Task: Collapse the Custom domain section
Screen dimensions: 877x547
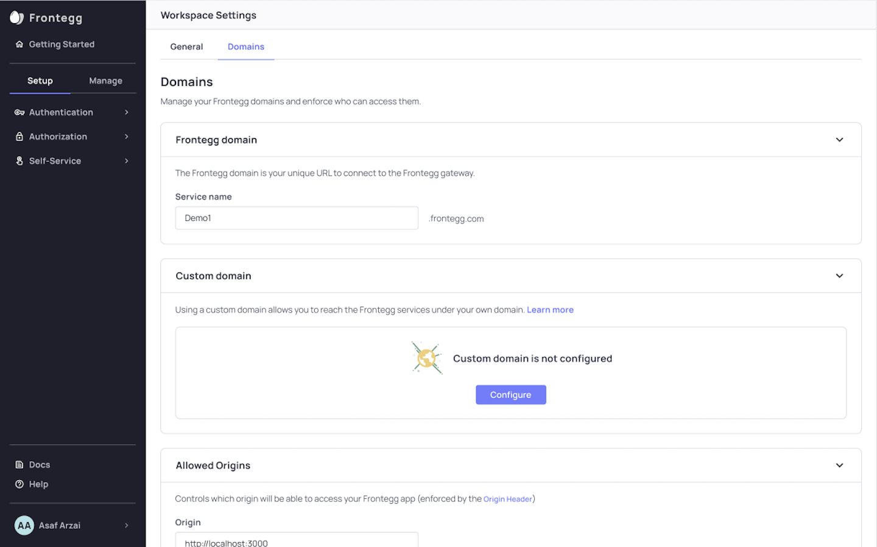Action: pos(839,276)
